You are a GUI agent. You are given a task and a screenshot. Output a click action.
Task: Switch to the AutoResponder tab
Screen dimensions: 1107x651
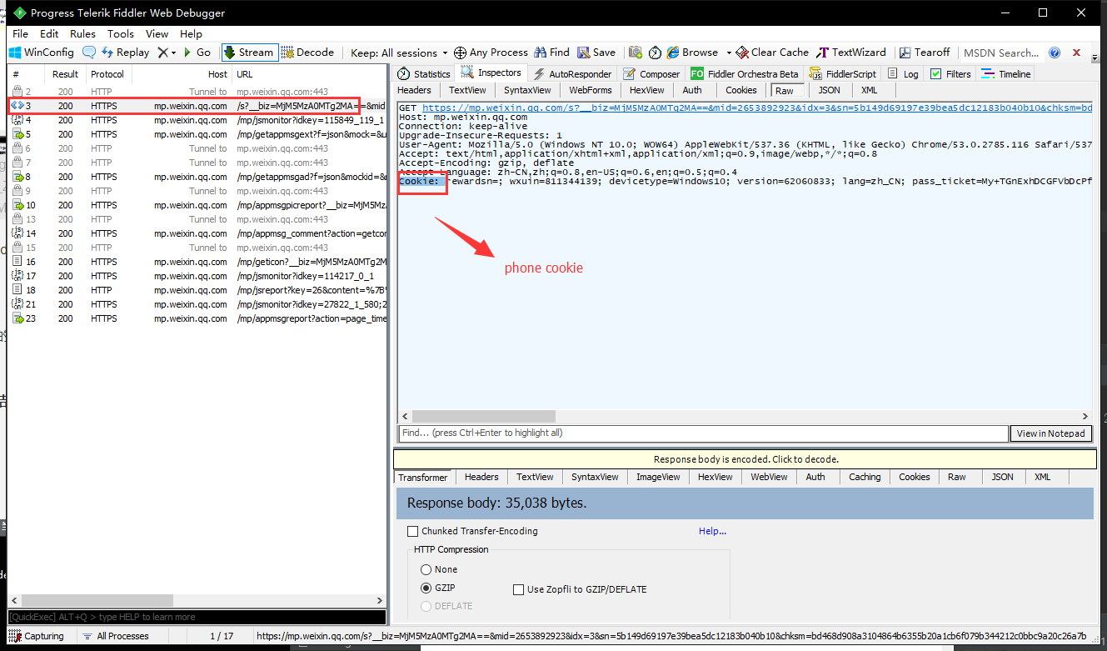point(572,74)
